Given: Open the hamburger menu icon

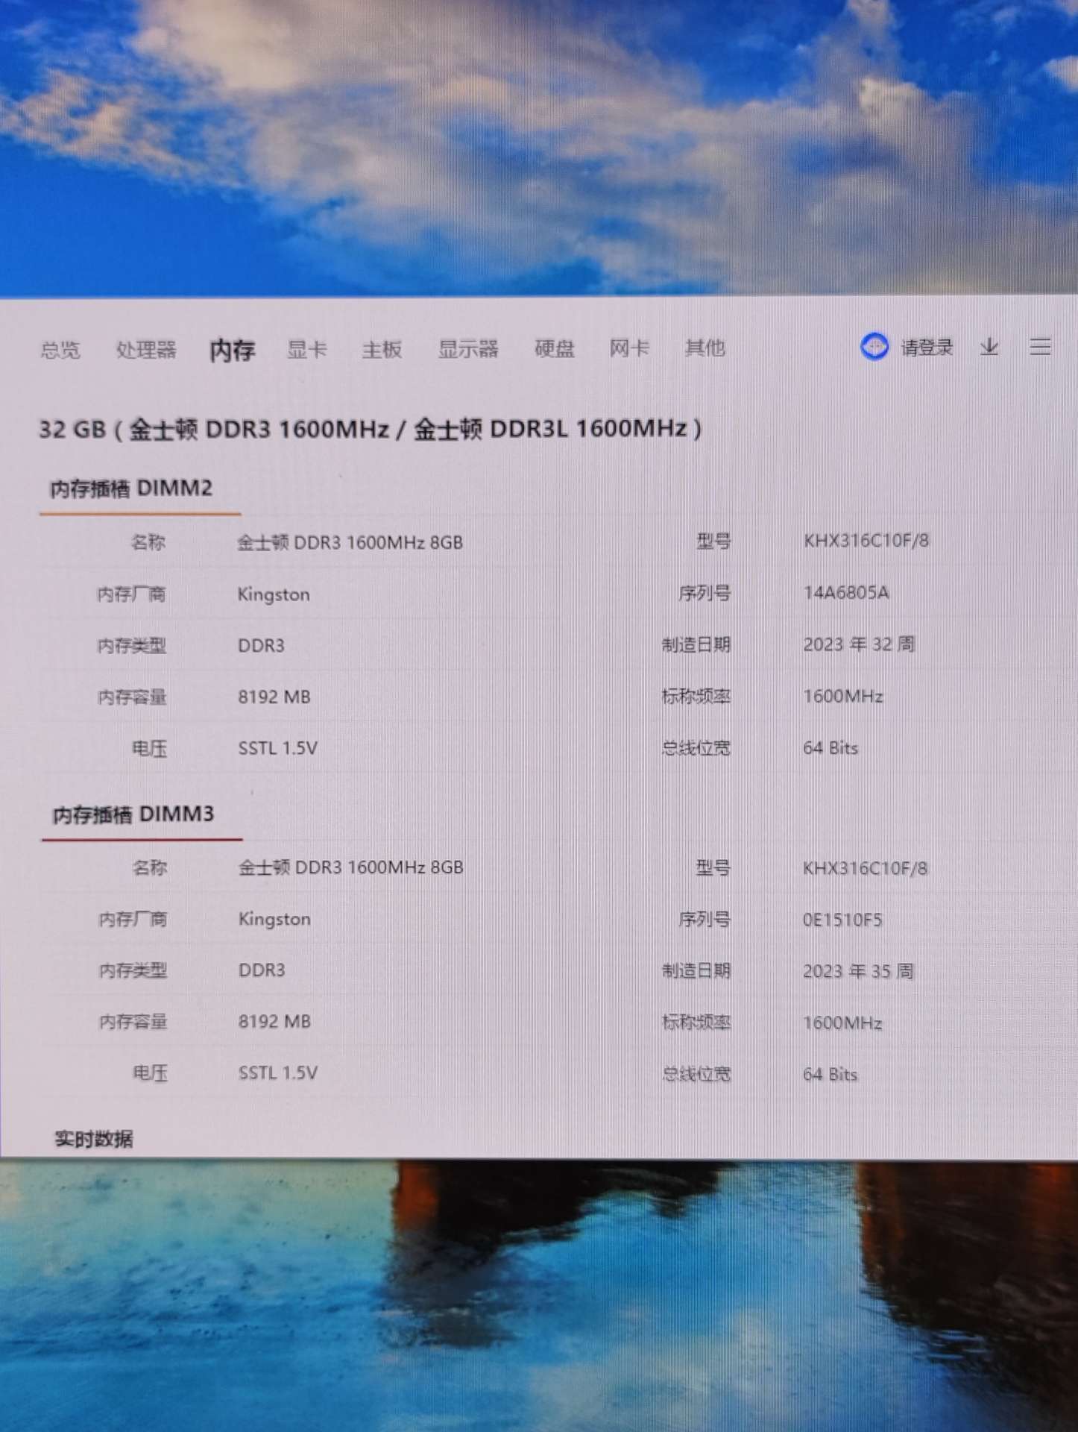Looking at the screenshot, I should pyautogui.click(x=1040, y=346).
